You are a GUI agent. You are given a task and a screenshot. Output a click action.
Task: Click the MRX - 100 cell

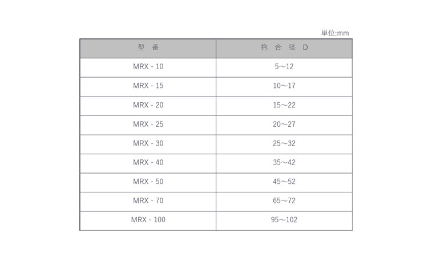point(148,220)
